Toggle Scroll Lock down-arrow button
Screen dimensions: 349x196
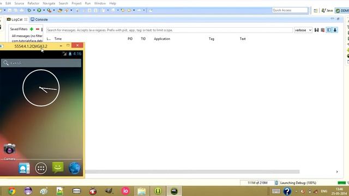pyautogui.click(x=335, y=30)
